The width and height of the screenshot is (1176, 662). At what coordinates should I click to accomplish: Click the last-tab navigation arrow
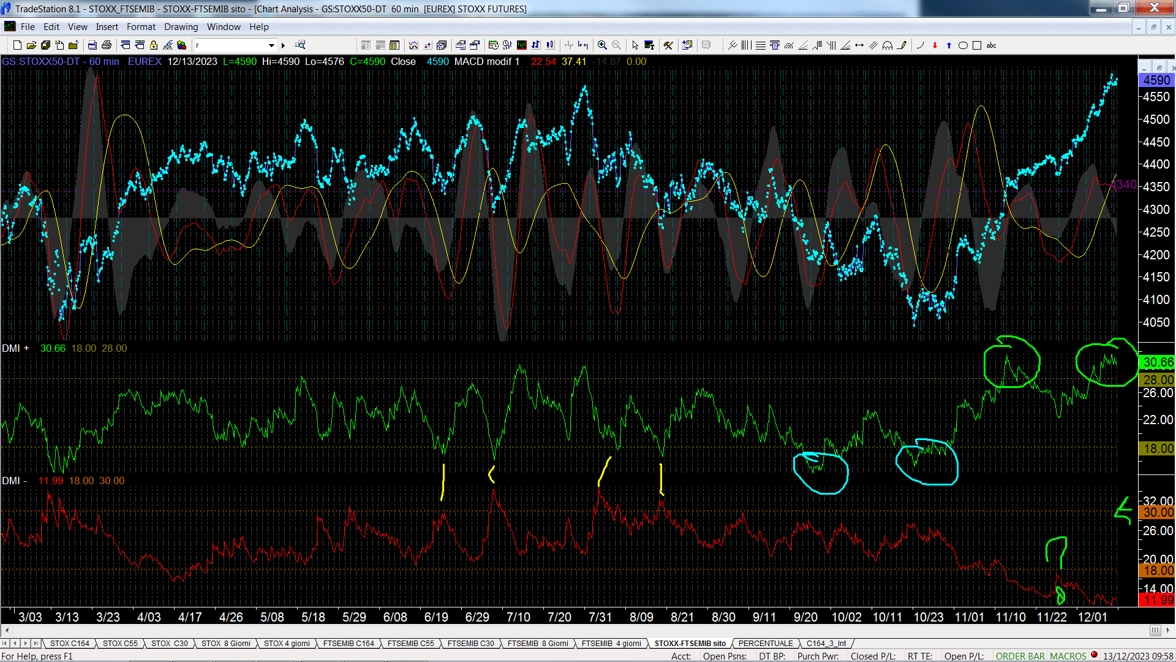[36, 643]
